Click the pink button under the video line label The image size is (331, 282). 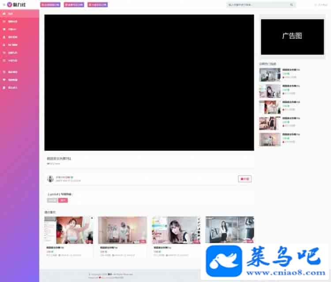63,200
